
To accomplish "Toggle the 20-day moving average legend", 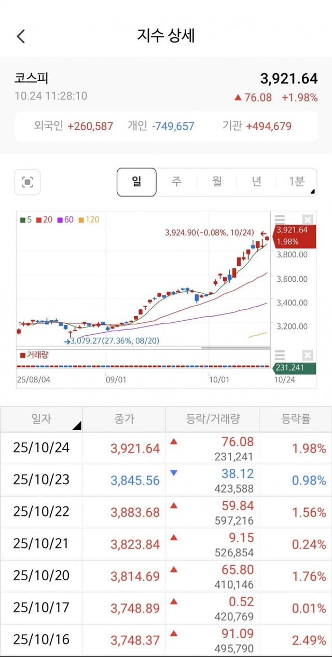I will (x=44, y=220).
